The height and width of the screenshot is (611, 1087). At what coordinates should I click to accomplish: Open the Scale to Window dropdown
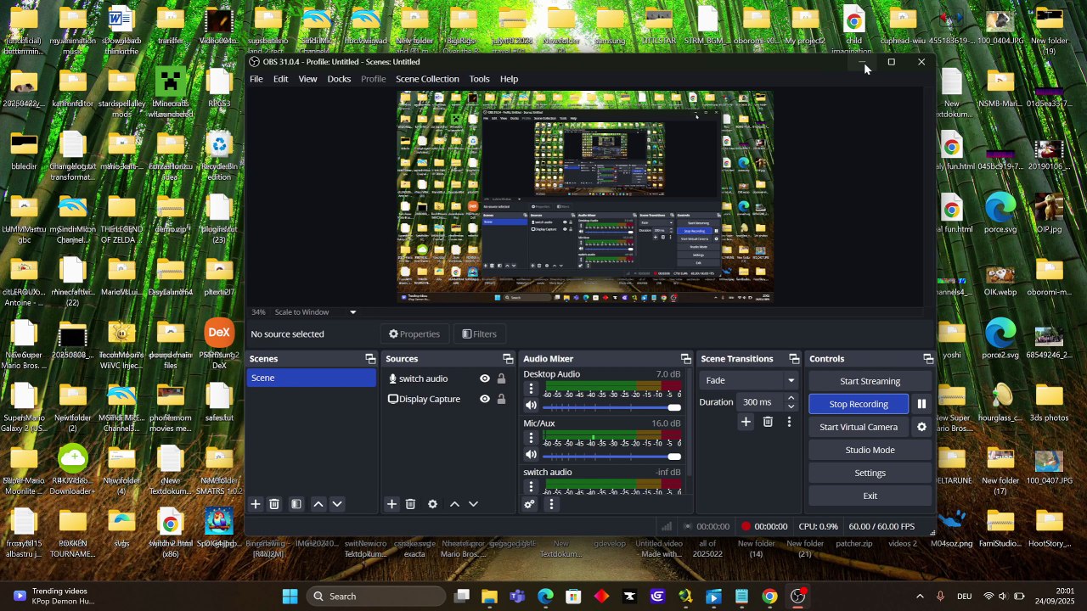315,312
